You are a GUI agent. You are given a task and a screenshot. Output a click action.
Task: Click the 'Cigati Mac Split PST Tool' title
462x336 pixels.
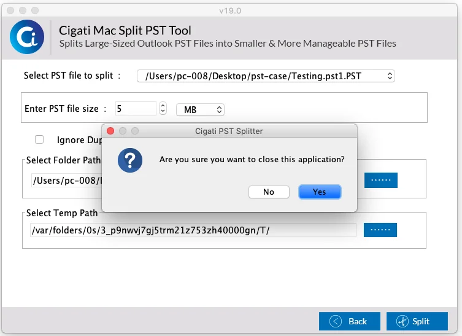tap(125, 30)
